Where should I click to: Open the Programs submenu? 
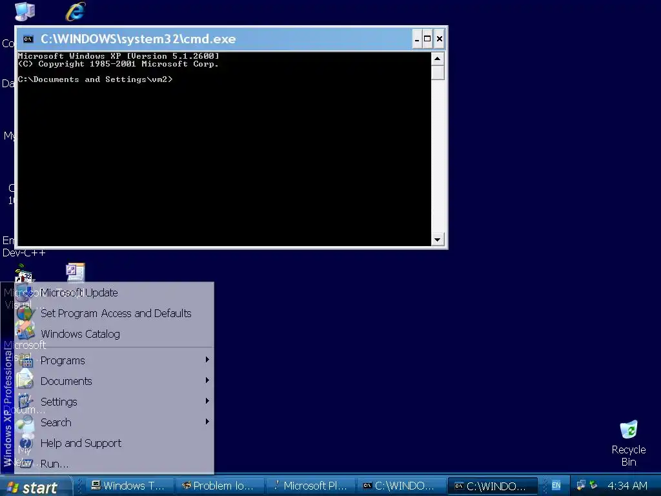pos(115,360)
